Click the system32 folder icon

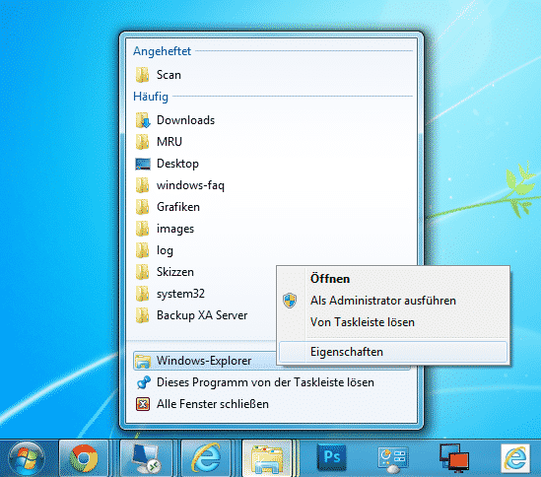coord(142,294)
